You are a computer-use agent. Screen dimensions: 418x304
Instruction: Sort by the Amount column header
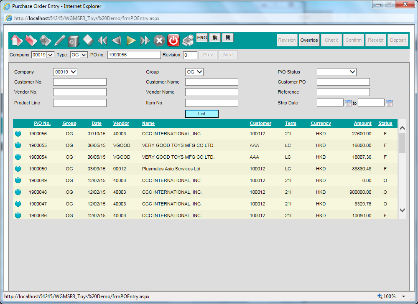point(362,123)
